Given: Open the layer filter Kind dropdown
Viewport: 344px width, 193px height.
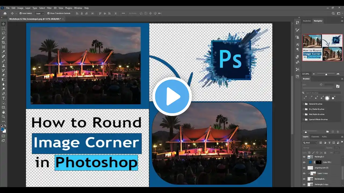Looking at the screenshot, I should click(x=310, y=143).
